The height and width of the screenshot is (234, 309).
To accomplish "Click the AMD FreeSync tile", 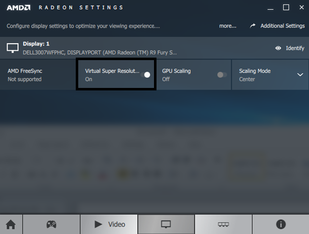I will (38, 75).
